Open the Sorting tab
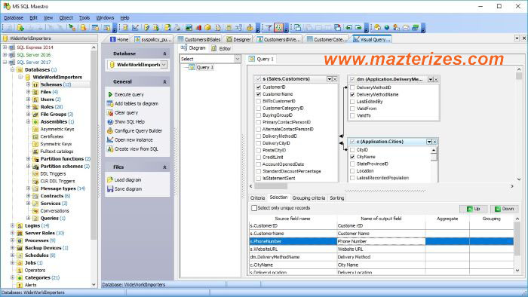This screenshot has height=297, width=528. coord(336,198)
